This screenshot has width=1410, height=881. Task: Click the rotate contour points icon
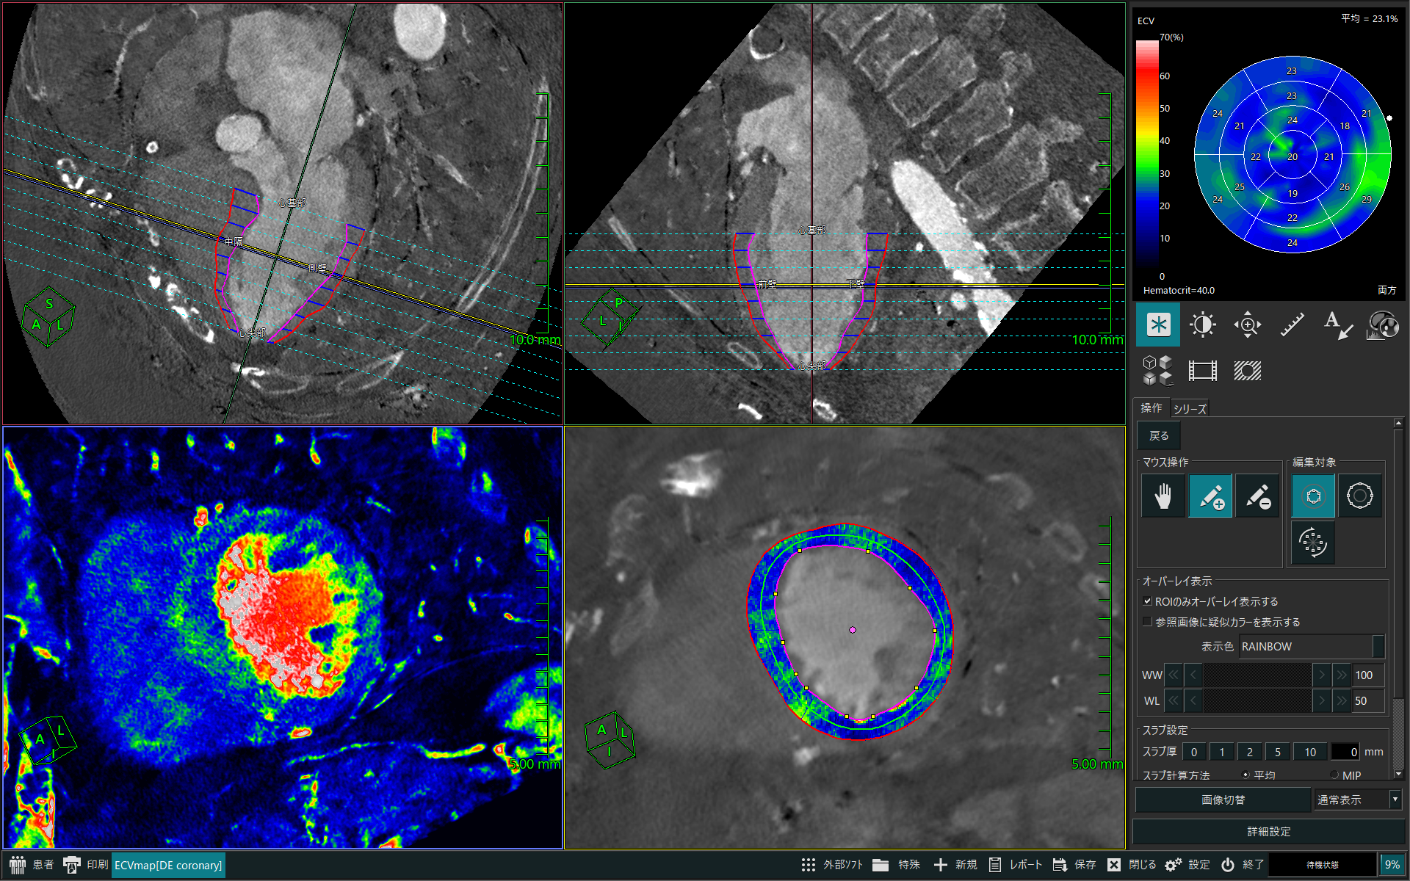[x=1313, y=543]
